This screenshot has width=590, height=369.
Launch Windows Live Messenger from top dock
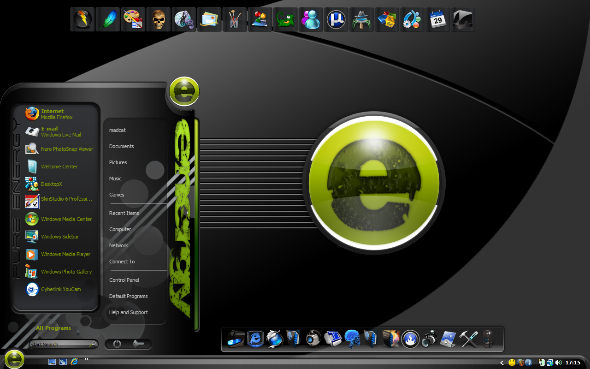coord(311,20)
